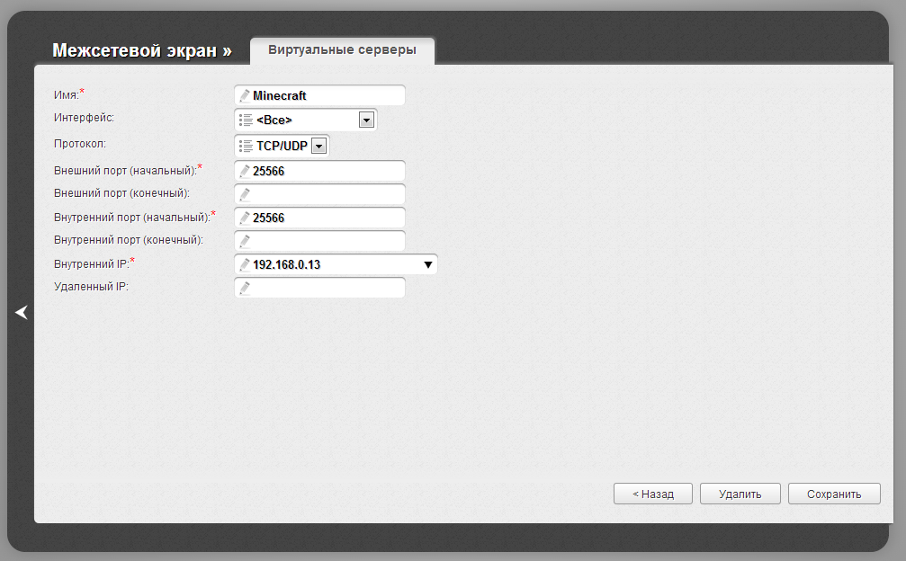Focus the Внешний порт (начальный) field with 25566

pos(326,171)
